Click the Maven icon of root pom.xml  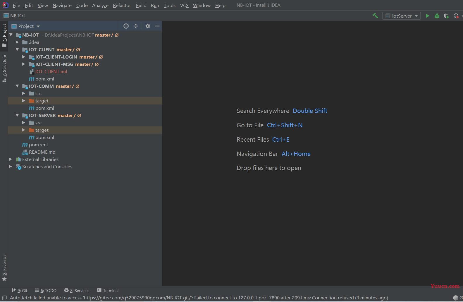click(x=25, y=145)
